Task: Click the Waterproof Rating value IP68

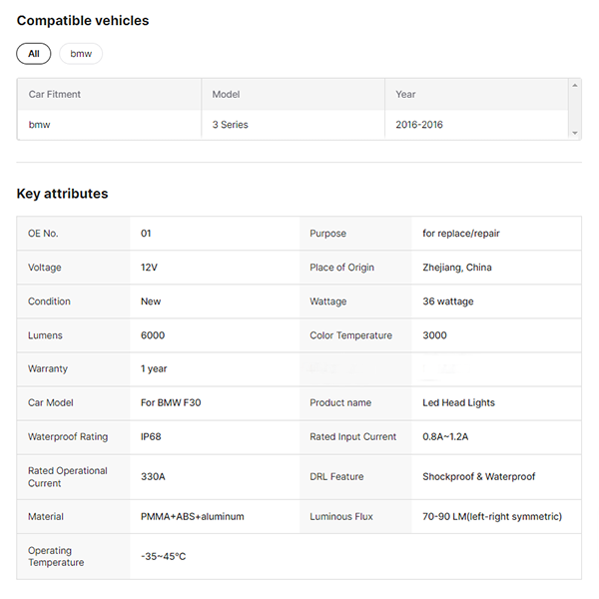Action: pyautogui.click(x=152, y=437)
